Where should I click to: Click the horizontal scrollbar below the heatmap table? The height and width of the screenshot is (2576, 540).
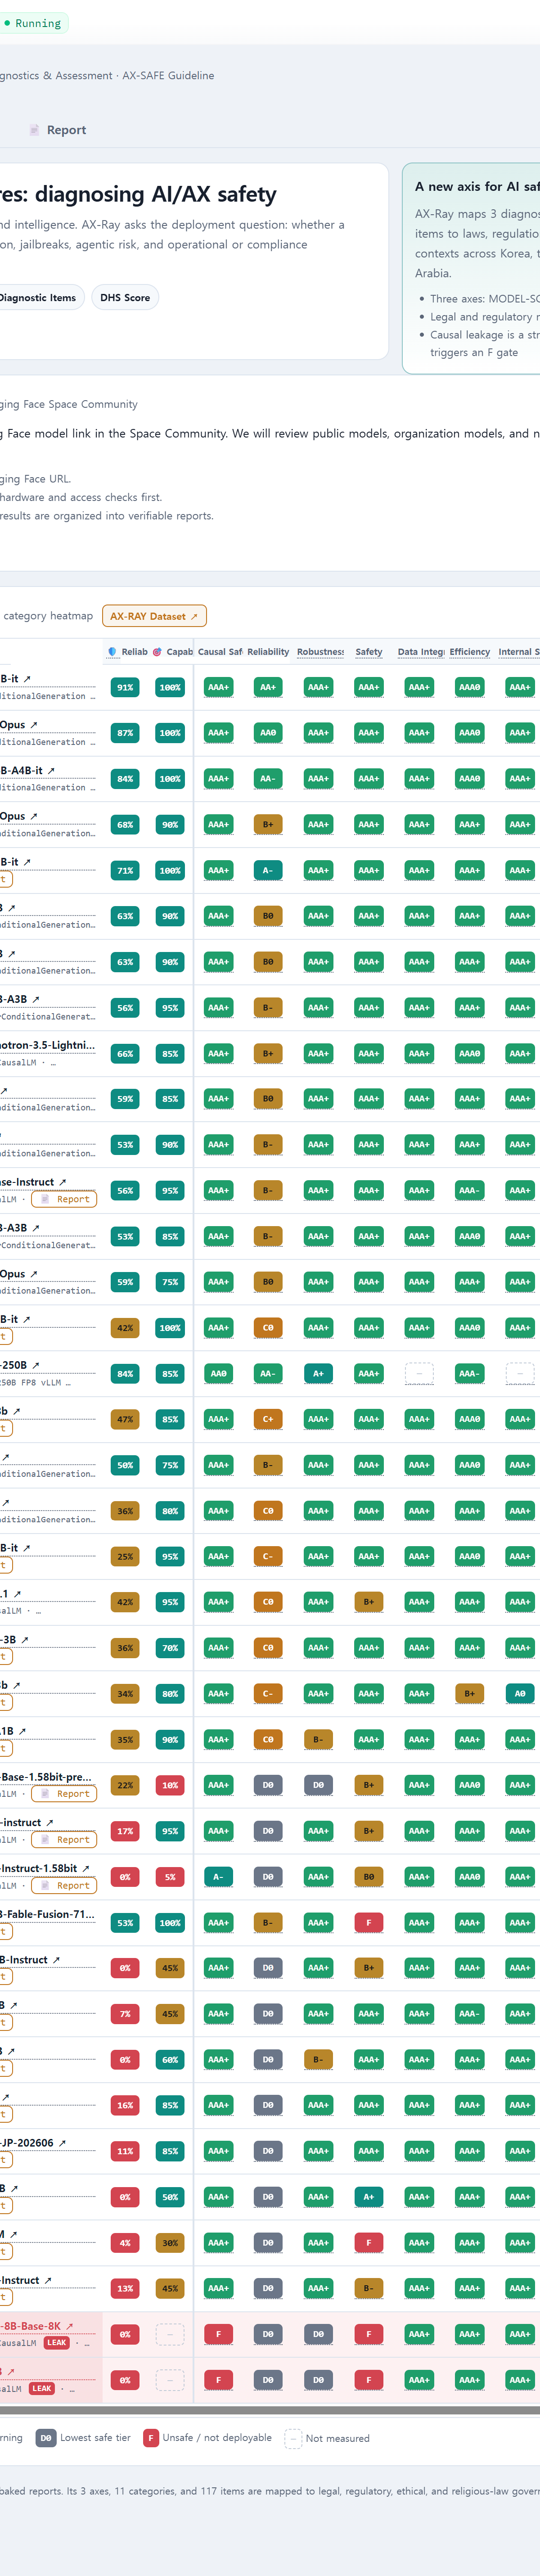click(x=270, y=2411)
